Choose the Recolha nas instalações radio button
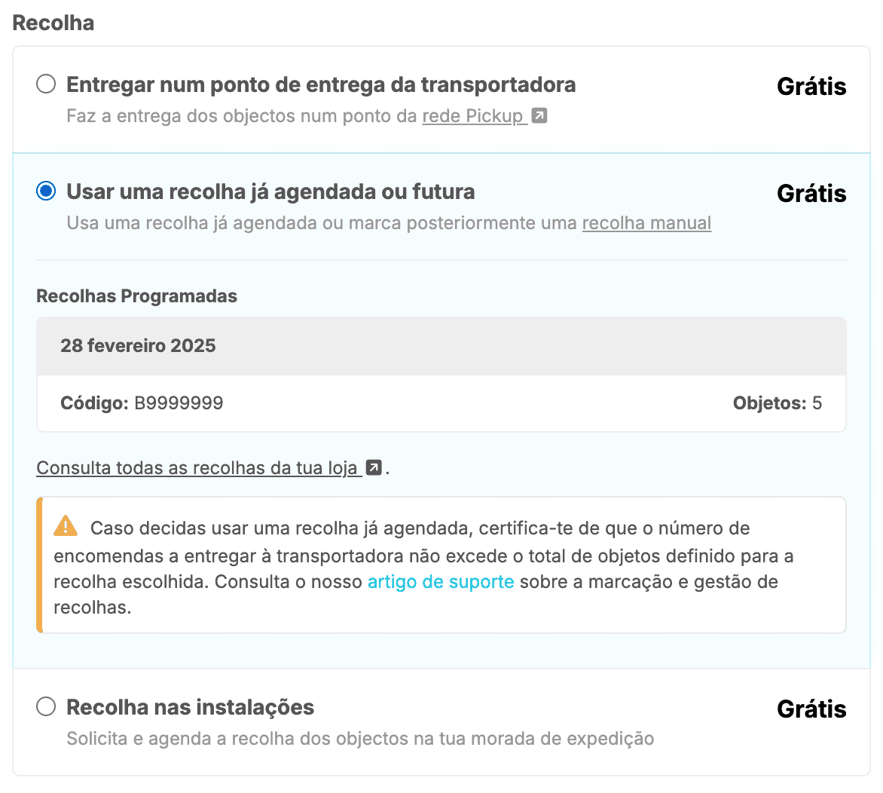 (46, 706)
